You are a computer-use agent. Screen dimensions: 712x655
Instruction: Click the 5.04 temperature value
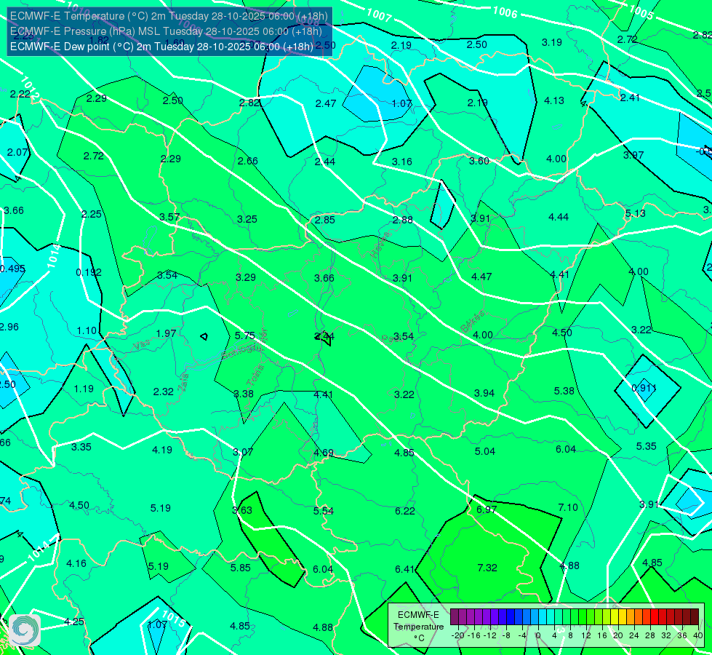click(x=485, y=451)
